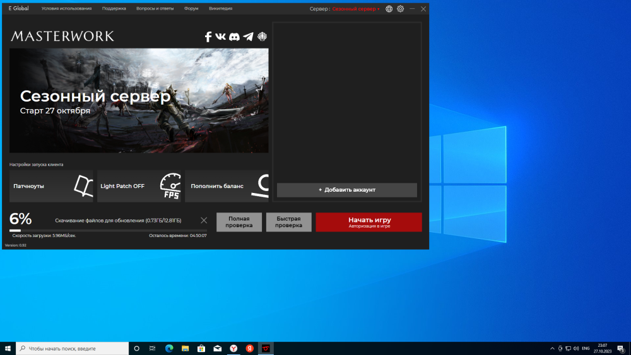Click the Сезонный сервер banner image

click(x=139, y=100)
